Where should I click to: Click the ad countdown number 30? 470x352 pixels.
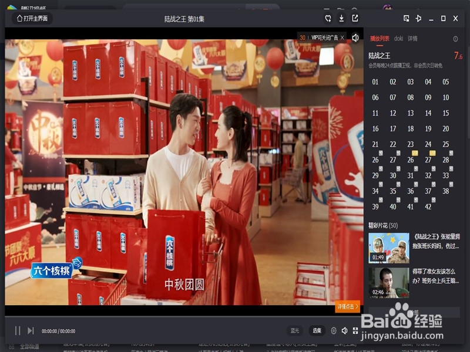pyautogui.click(x=303, y=38)
